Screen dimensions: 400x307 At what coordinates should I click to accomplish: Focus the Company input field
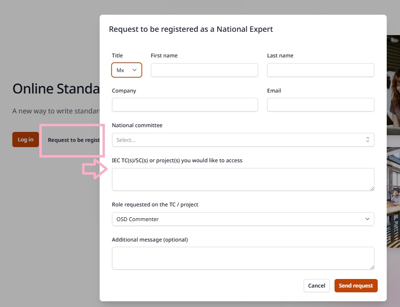coord(185,104)
